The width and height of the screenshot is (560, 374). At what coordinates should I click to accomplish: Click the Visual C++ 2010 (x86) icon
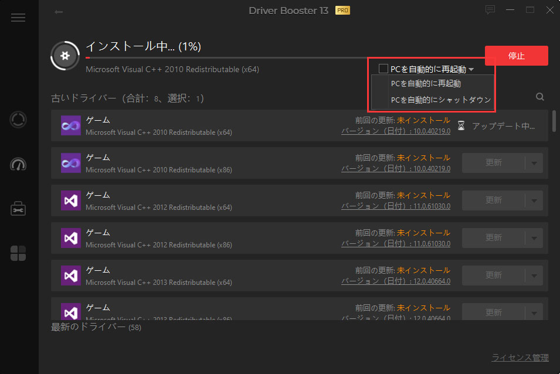[71, 163]
